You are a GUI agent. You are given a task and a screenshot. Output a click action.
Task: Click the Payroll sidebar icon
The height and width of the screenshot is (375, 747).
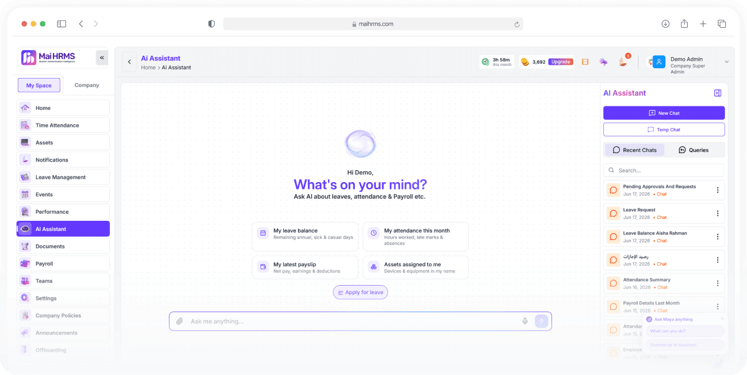click(x=25, y=263)
